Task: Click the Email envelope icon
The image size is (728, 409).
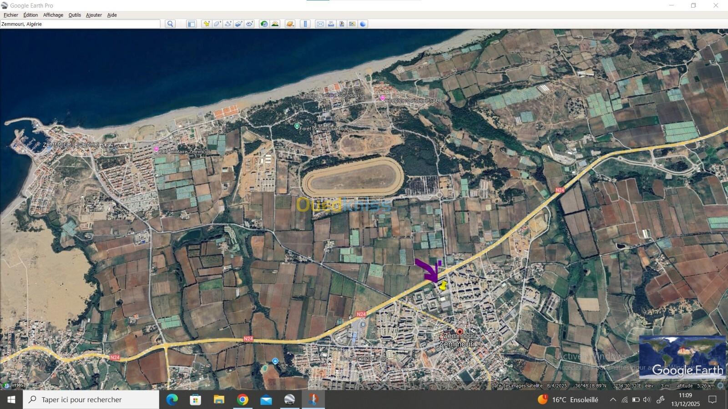Action: [320, 24]
